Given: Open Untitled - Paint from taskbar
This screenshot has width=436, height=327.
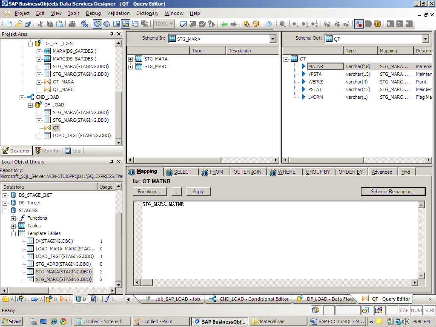Looking at the screenshot, I should tap(161, 321).
